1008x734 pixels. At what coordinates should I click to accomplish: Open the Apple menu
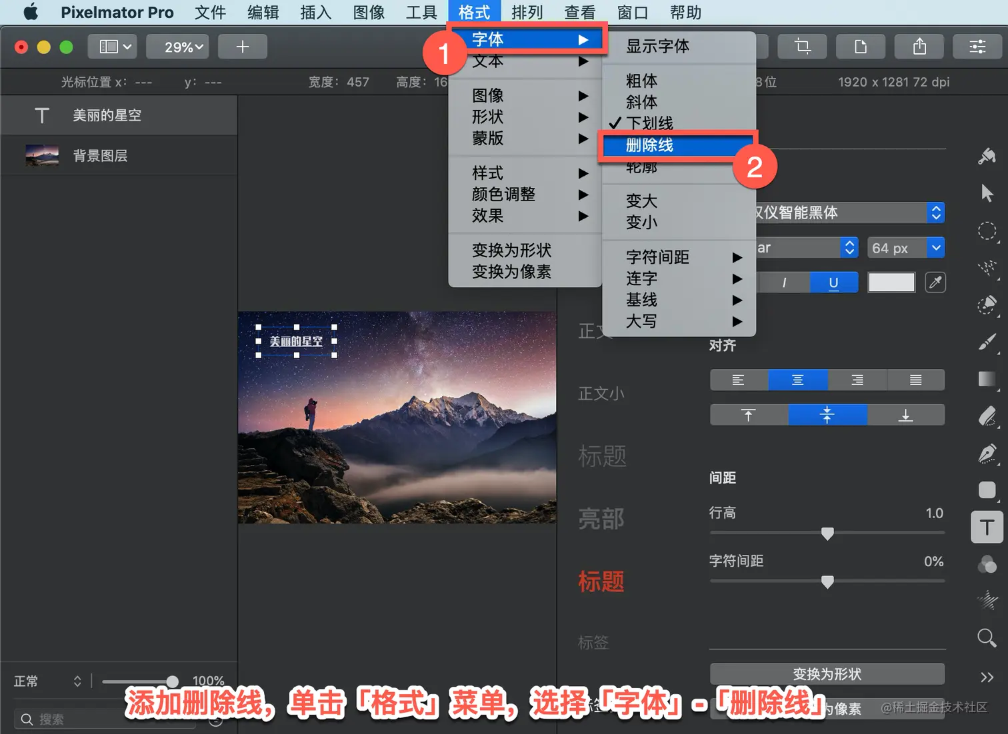click(30, 12)
